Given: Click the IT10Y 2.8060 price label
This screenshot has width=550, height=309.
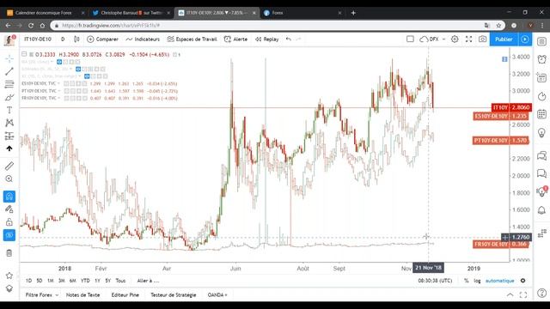Looking at the screenshot, I should (x=511, y=107).
